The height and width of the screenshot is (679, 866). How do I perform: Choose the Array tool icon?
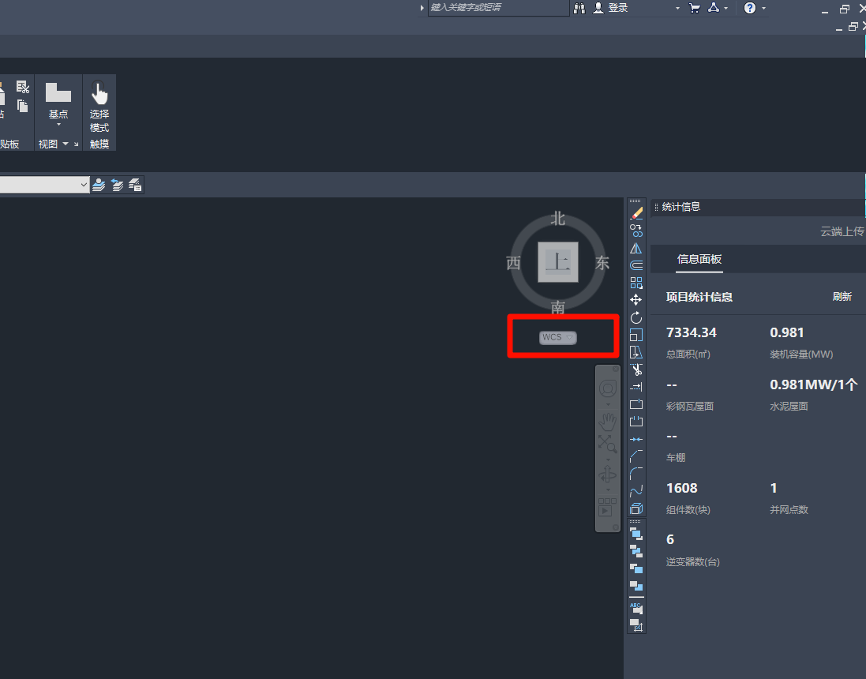(636, 283)
